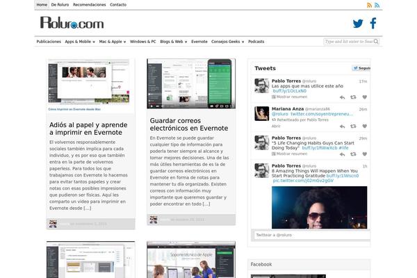The width and height of the screenshot is (417, 278).
Task: Click the blue RSS feed icon
Action: [377, 5]
